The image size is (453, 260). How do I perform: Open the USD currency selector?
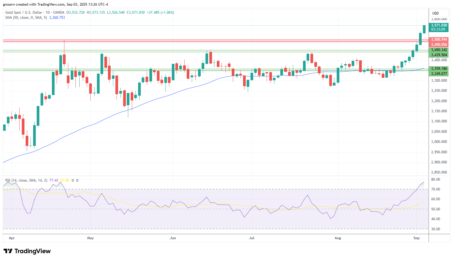click(439, 13)
